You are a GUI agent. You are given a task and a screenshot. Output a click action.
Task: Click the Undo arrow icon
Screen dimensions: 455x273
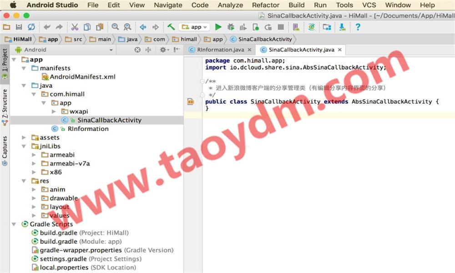pos(47,27)
